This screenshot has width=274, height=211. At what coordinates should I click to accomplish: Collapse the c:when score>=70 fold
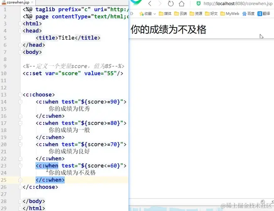pos(20,144)
